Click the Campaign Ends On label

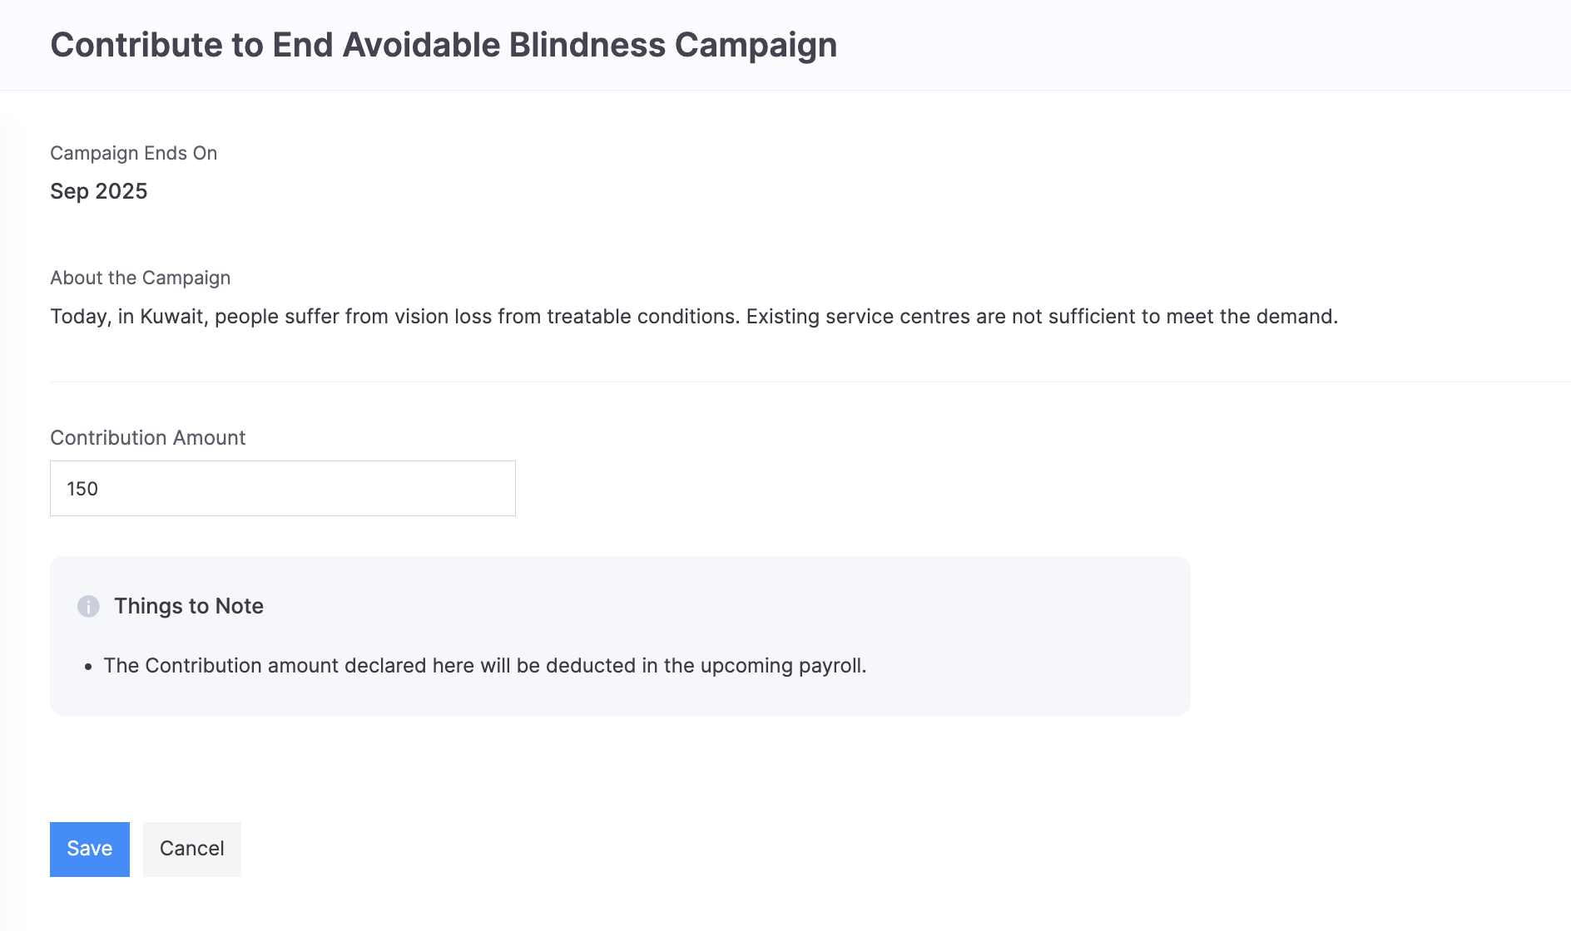(x=133, y=153)
